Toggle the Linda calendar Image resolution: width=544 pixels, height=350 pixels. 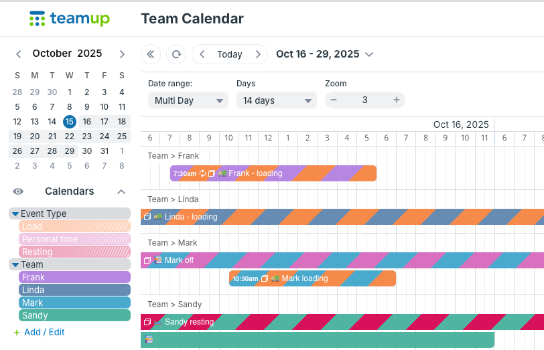(74, 290)
